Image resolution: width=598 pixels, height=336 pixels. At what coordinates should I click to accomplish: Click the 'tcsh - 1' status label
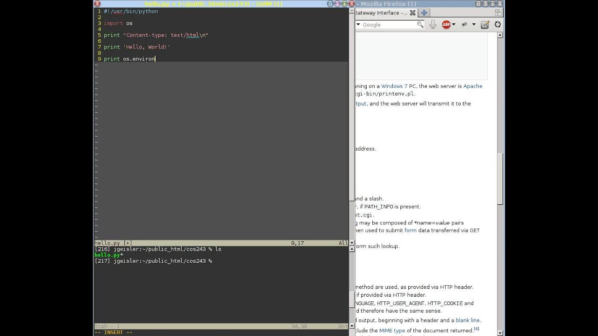click(x=107, y=326)
